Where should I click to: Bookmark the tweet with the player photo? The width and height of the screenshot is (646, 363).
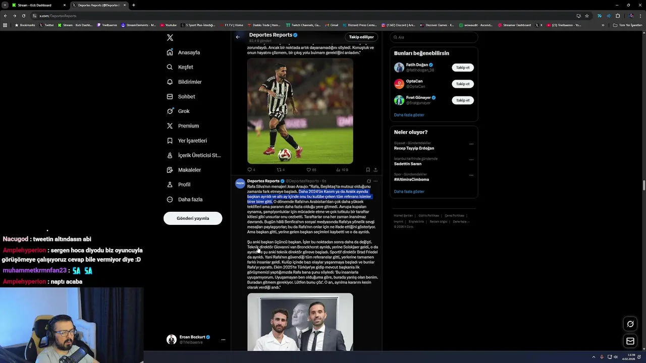368,170
